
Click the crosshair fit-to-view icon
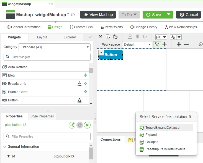pyautogui.click(x=201, y=44)
